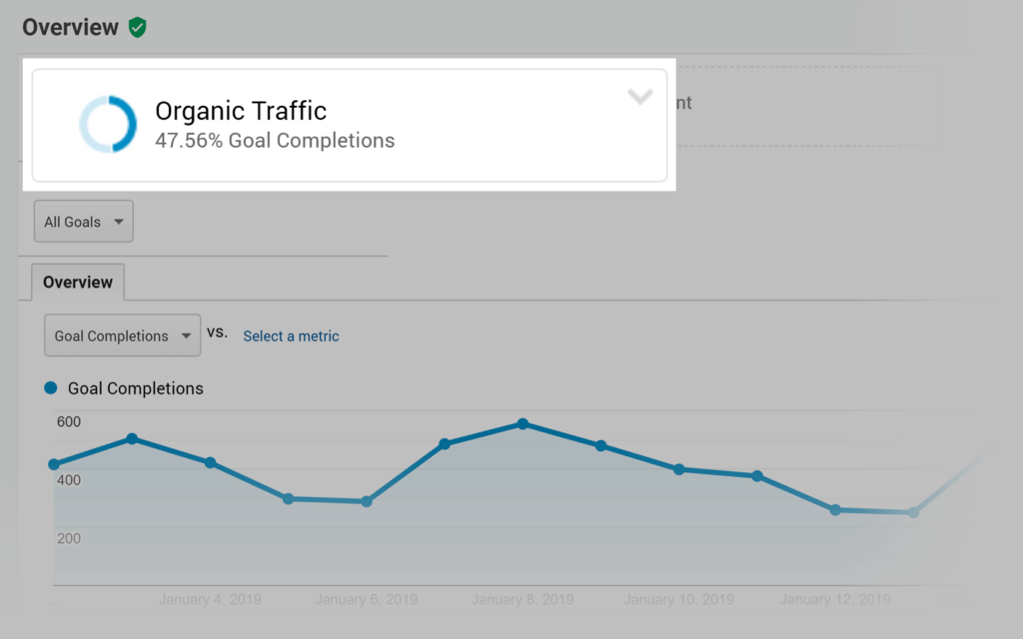Click the Overview page heading
This screenshot has width=1023, height=639.
coord(71,27)
